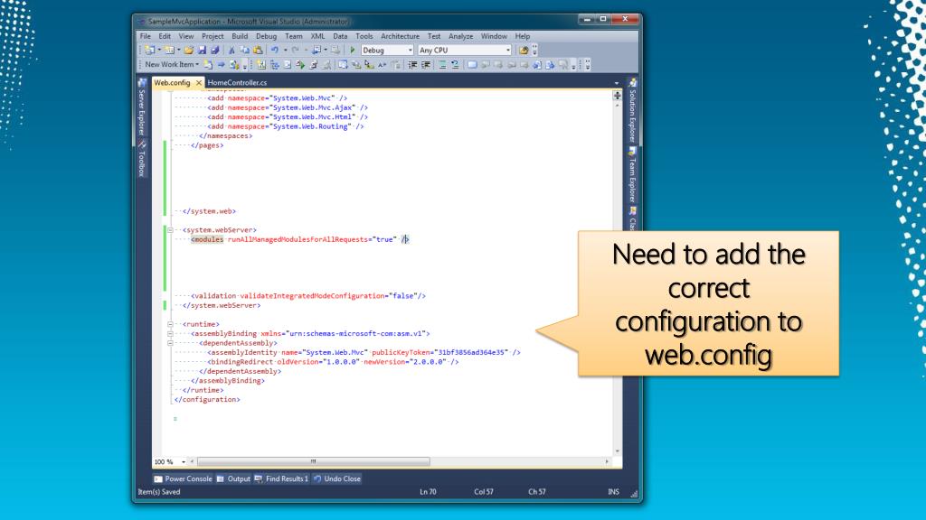Viewport: 926px width, 520px height.
Task: Open the Undo history dropdown arrow
Action: [285, 51]
